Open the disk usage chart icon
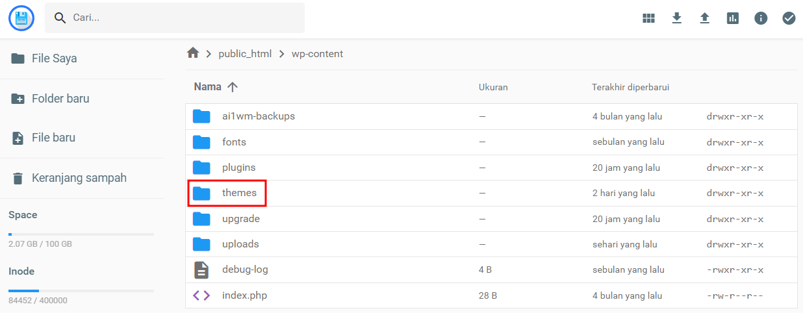 [x=733, y=18]
